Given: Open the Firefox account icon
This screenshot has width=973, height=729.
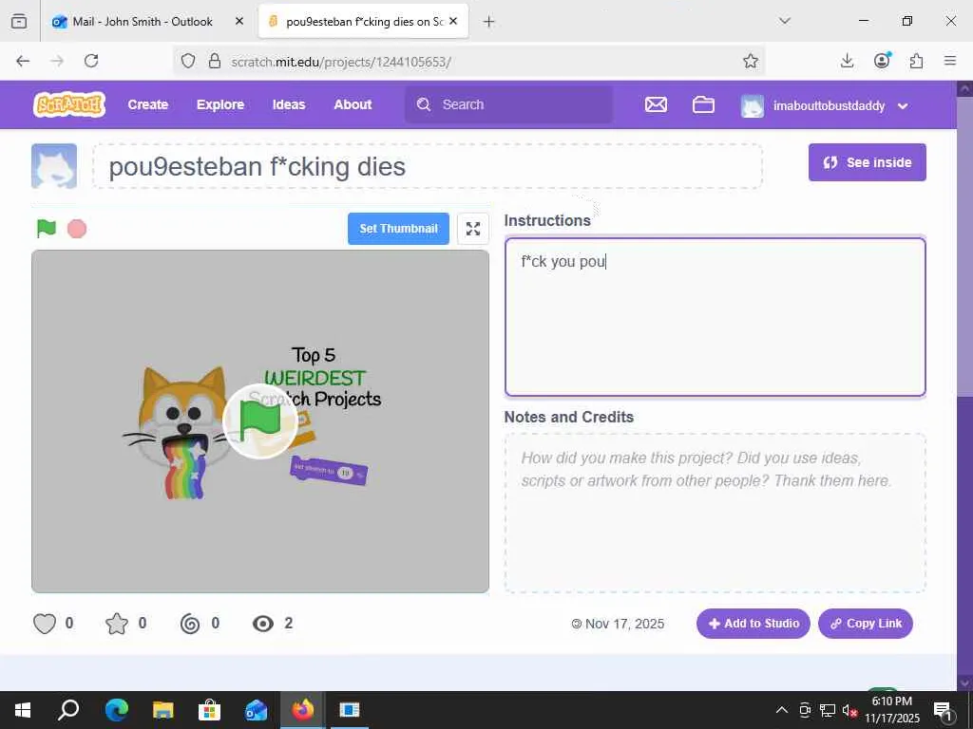Looking at the screenshot, I should coord(882,60).
